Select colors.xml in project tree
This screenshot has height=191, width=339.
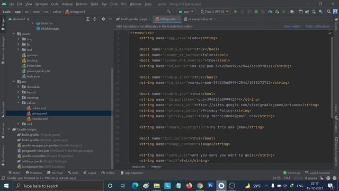coord(39,108)
